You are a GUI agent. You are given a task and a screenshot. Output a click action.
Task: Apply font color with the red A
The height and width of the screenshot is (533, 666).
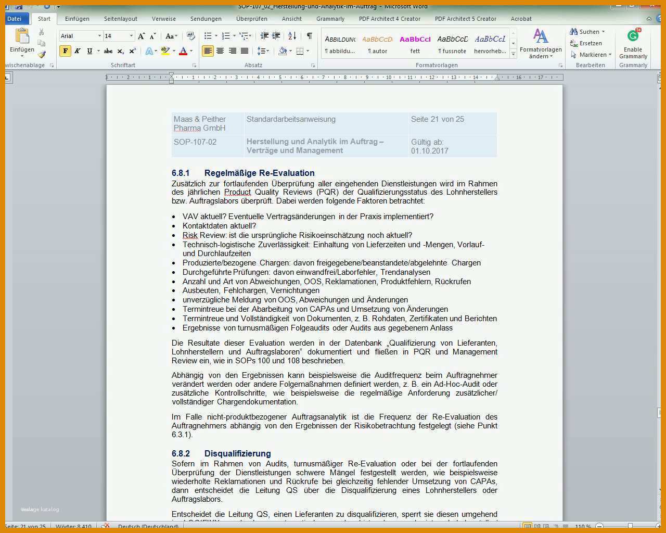(183, 51)
